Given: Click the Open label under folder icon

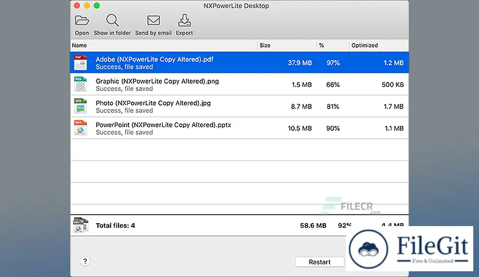Looking at the screenshot, I should (82, 33).
